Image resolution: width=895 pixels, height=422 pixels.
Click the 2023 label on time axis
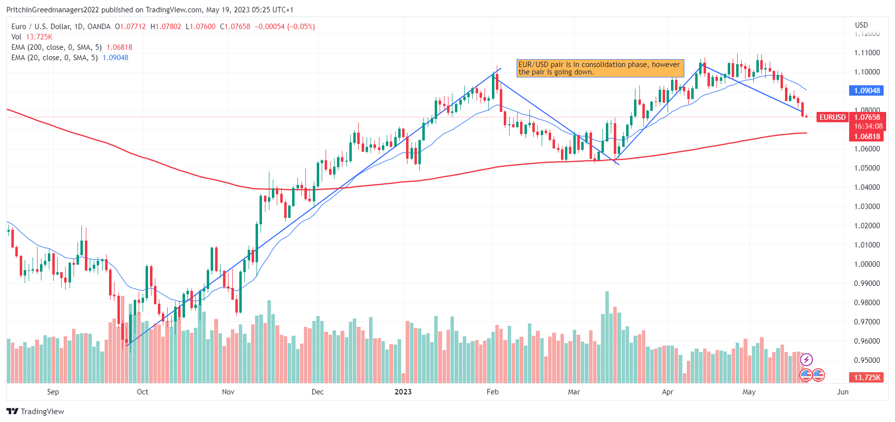point(403,392)
